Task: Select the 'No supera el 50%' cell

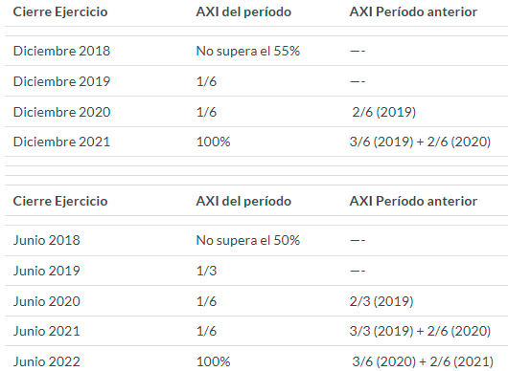Action: pyautogui.click(x=248, y=240)
